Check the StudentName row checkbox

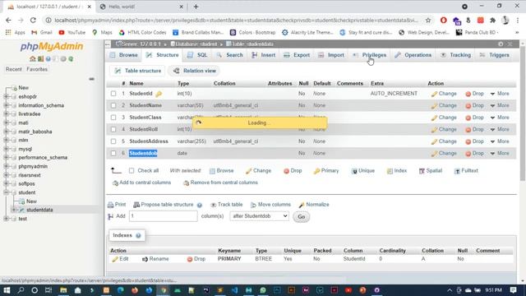(x=113, y=105)
